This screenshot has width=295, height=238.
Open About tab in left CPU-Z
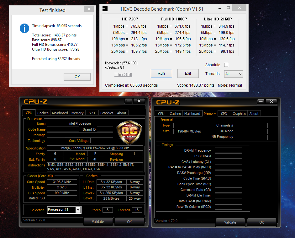[x=122, y=113]
